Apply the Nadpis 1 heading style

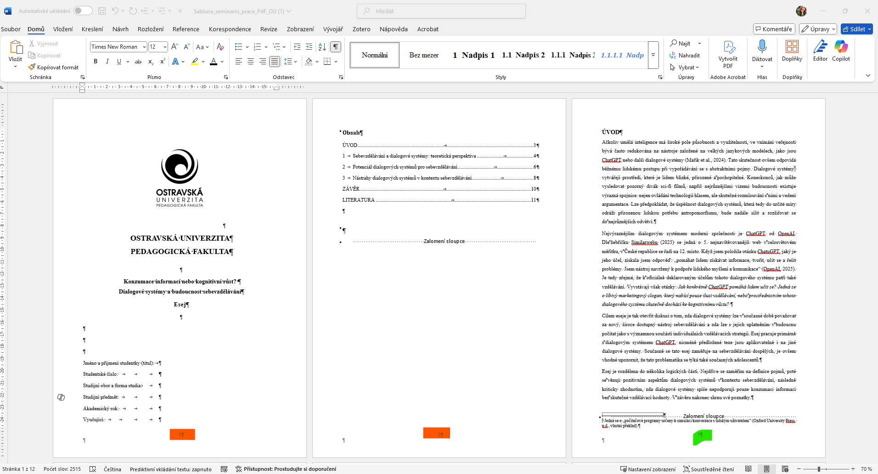473,55
